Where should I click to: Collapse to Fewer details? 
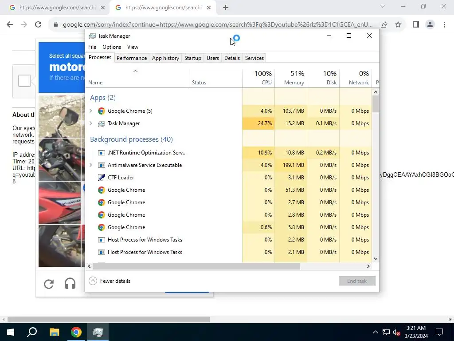tap(110, 281)
